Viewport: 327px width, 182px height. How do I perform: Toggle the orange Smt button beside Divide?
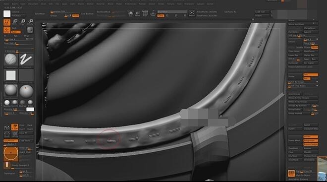tap(311, 74)
